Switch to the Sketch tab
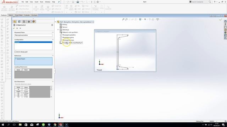227x127 pixels. click(11, 15)
